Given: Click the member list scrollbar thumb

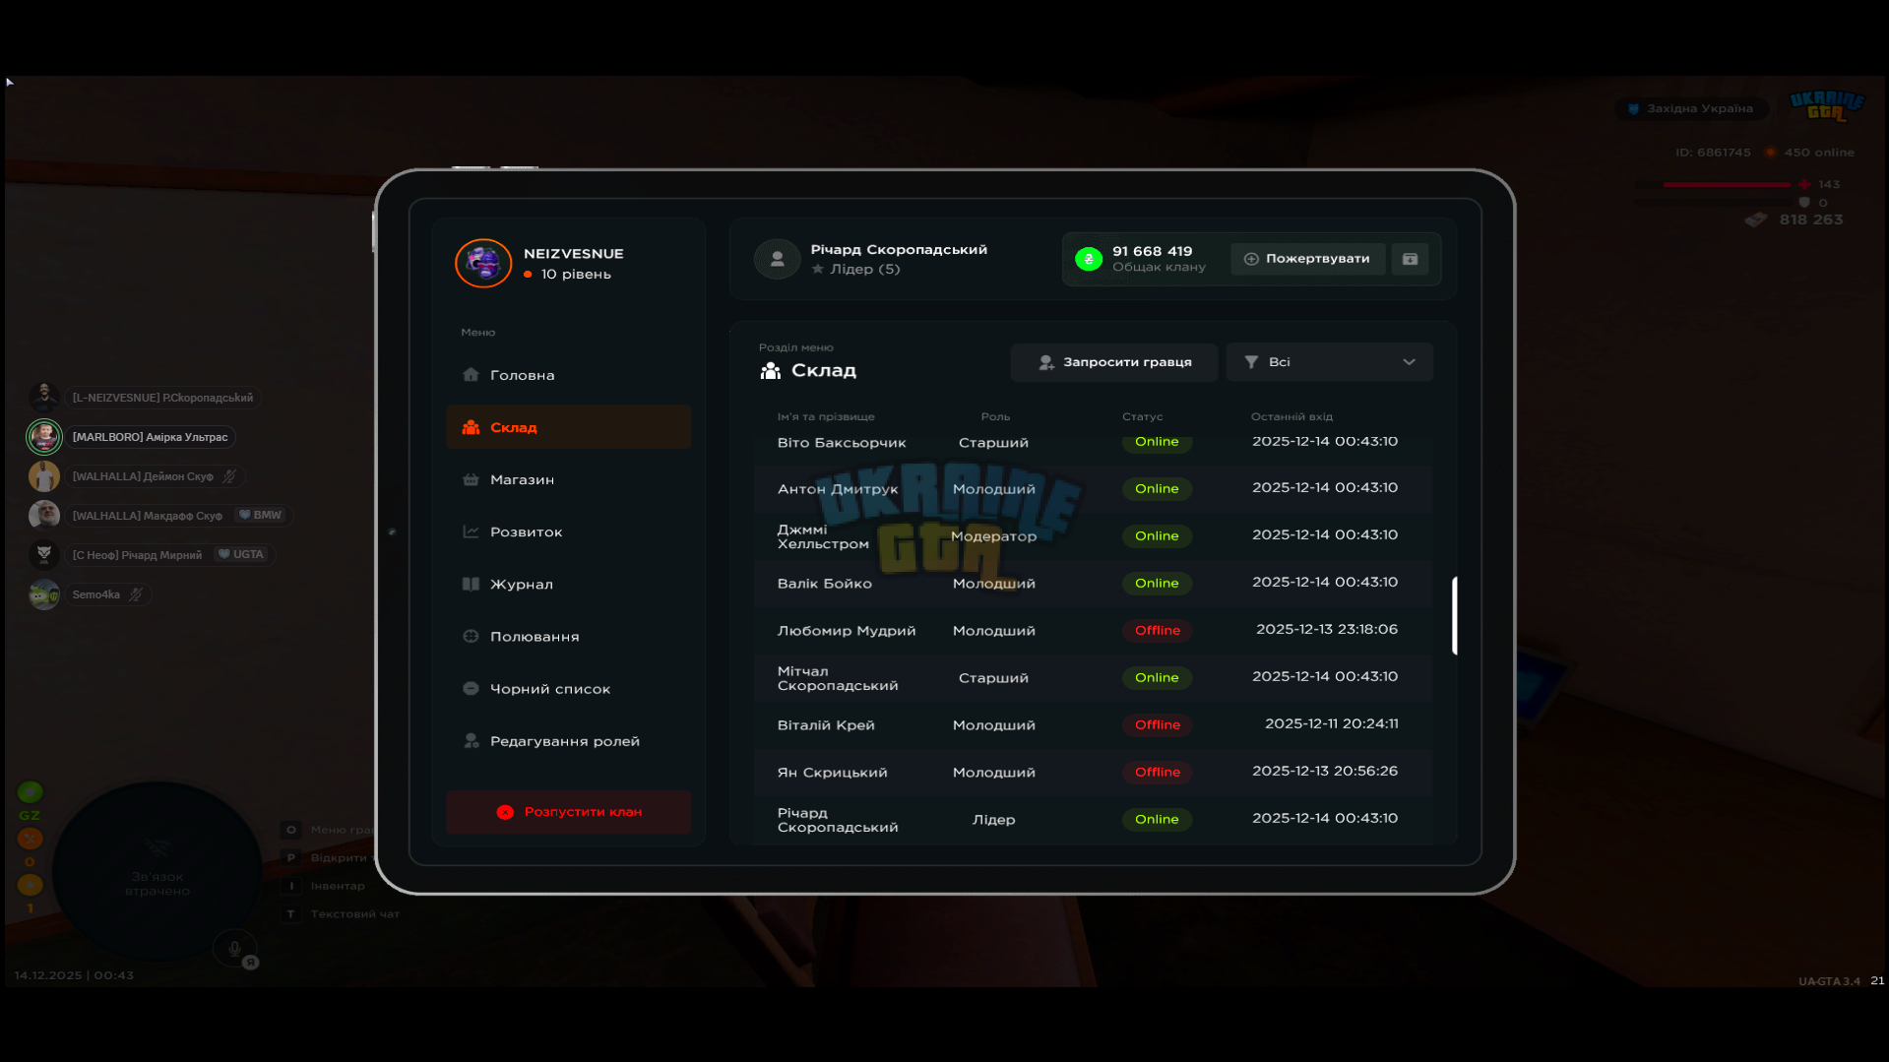Looking at the screenshot, I should [x=1454, y=616].
